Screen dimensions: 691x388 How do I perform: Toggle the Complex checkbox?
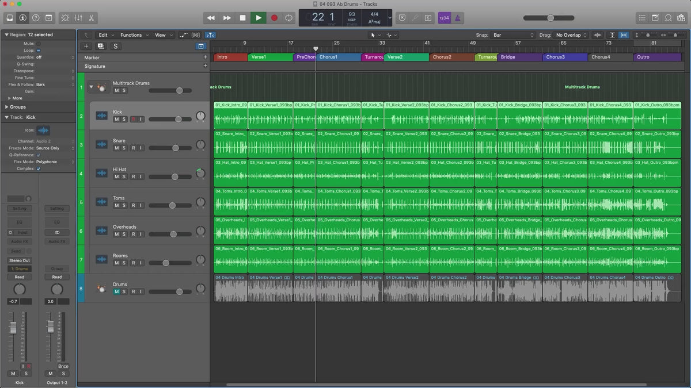pyautogui.click(x=39, y=169)
